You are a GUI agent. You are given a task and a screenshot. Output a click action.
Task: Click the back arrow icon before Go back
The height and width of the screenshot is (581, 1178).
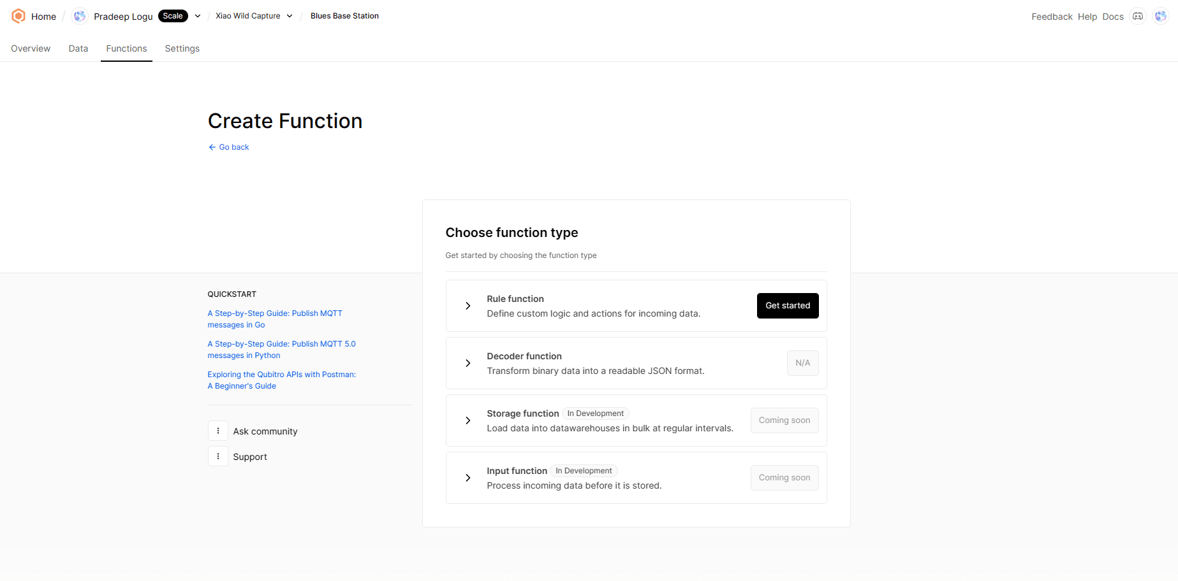212,147
